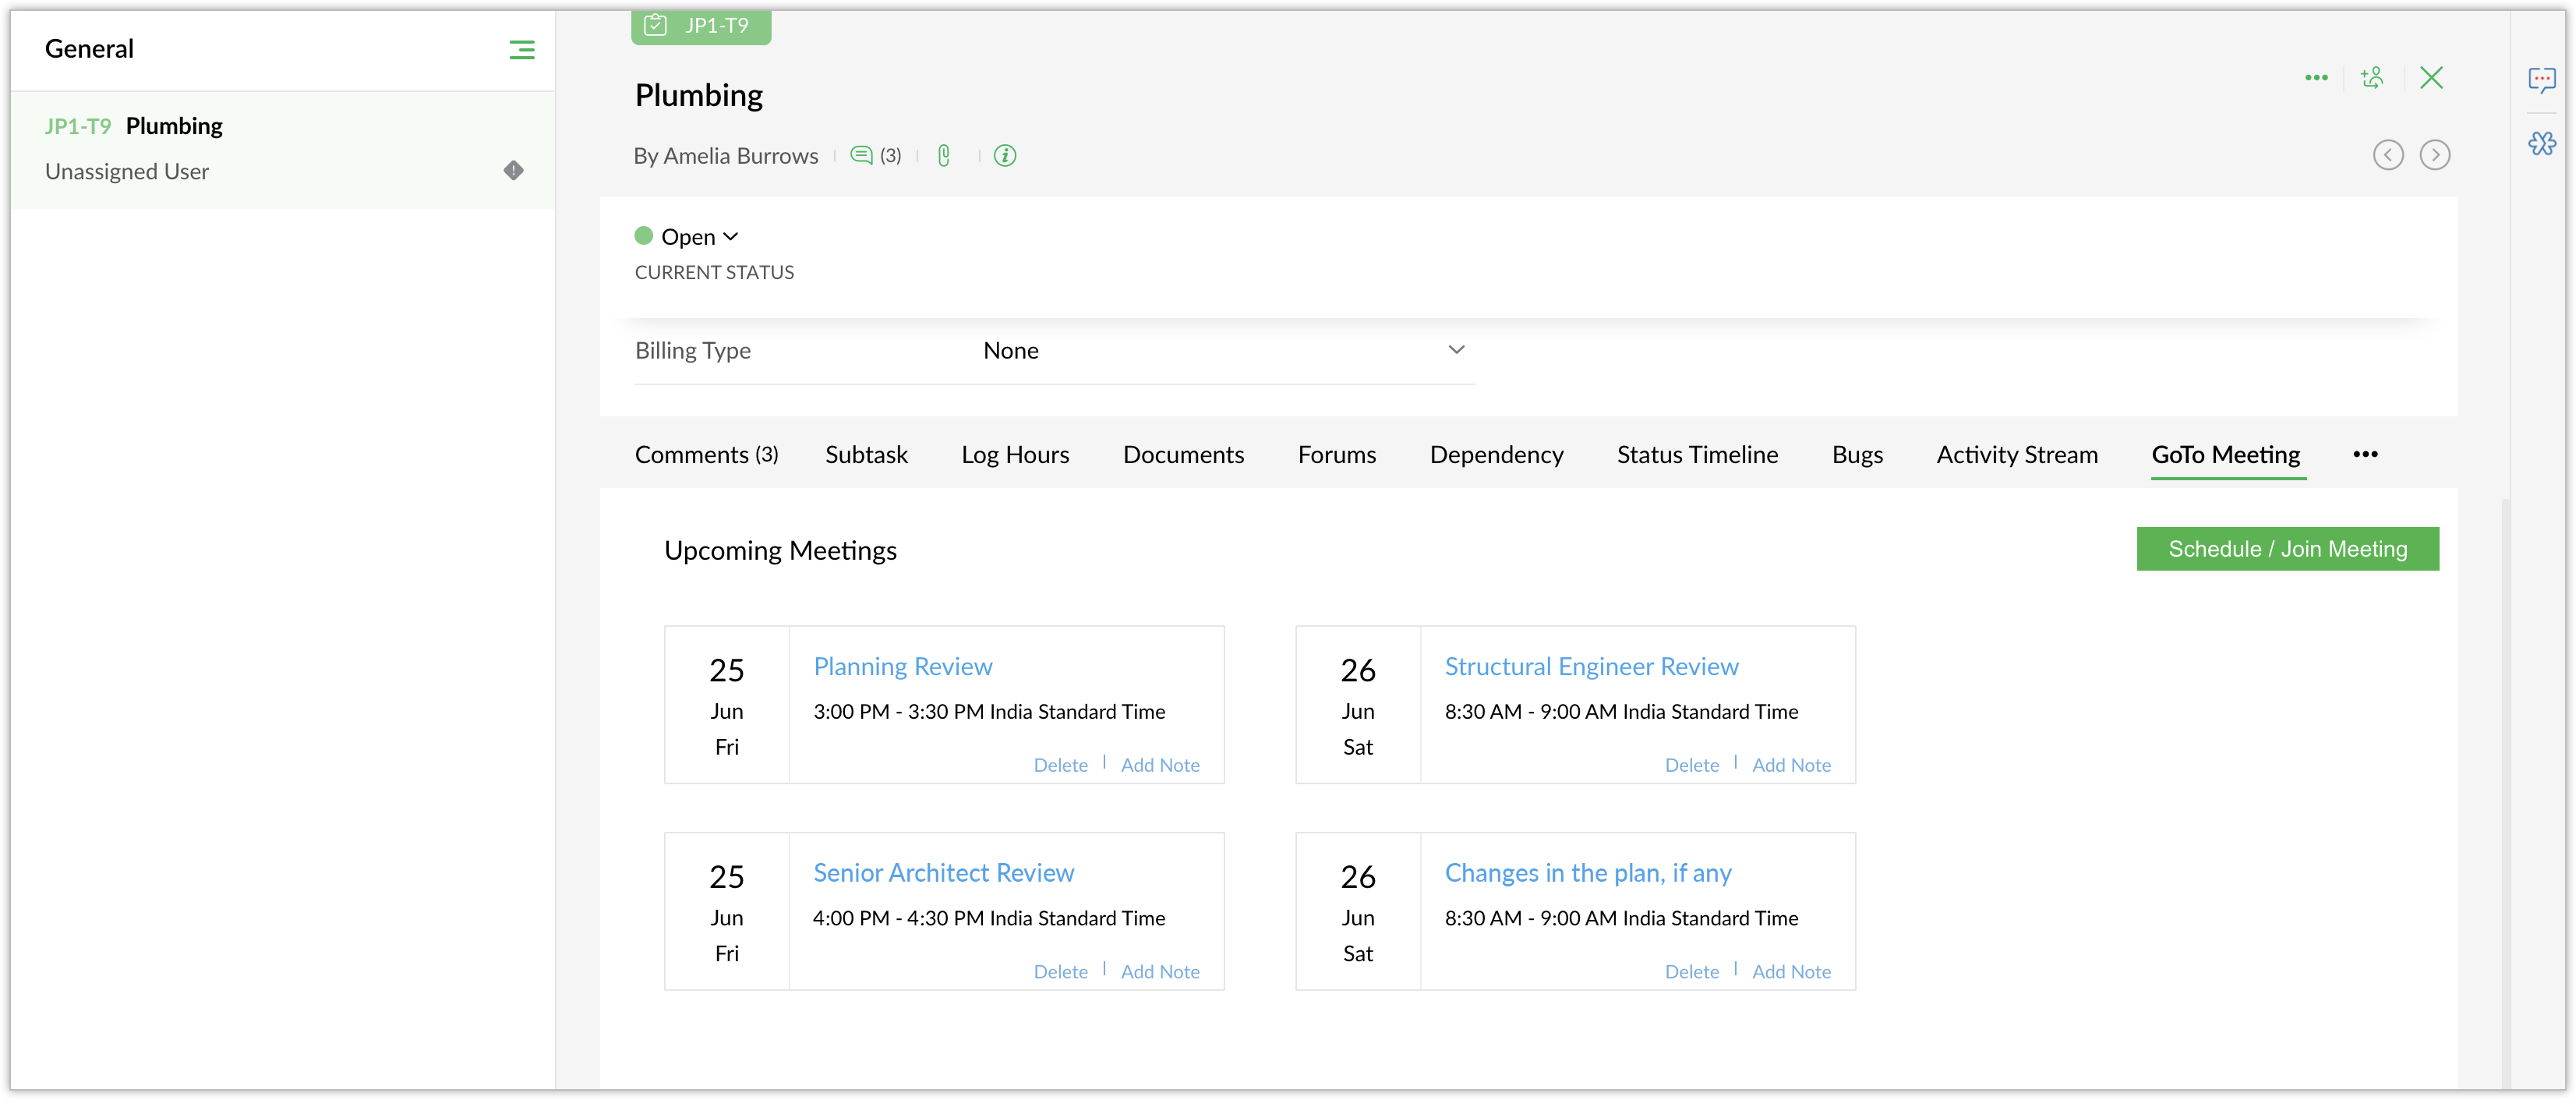Image resolution: width=2576 pixels, height=1100 pixels.
Task: Click Schedule / Join Meeting button
Action: 2287,549
